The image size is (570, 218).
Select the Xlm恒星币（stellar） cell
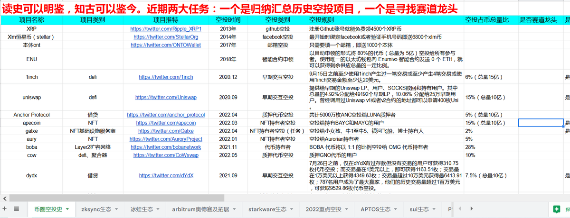[x=32, y=36]
